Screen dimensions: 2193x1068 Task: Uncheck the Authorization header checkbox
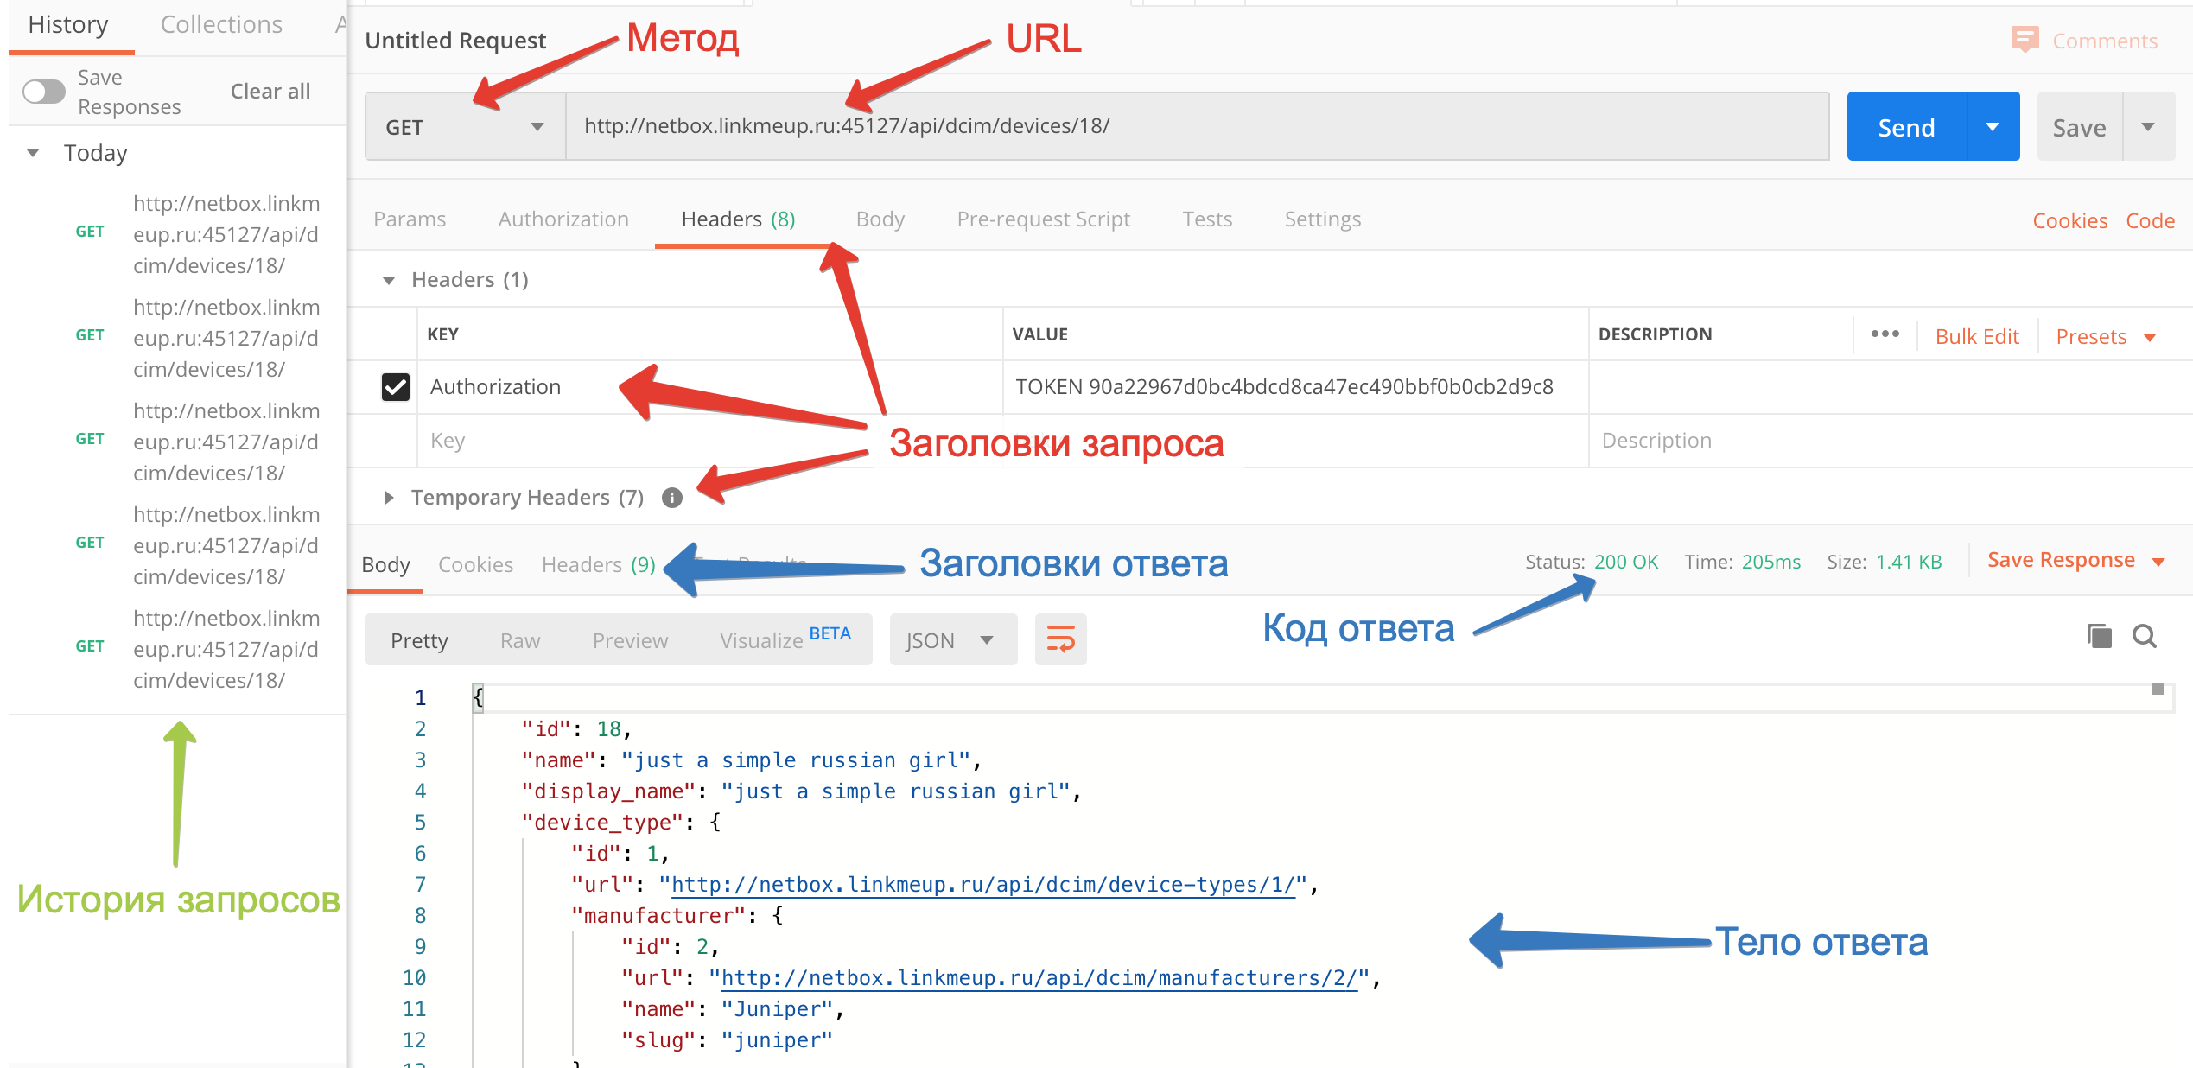point(396,387)
